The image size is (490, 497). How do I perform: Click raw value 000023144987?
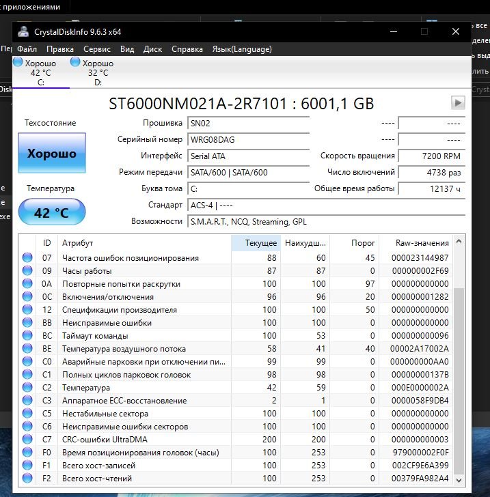point(420,257)
